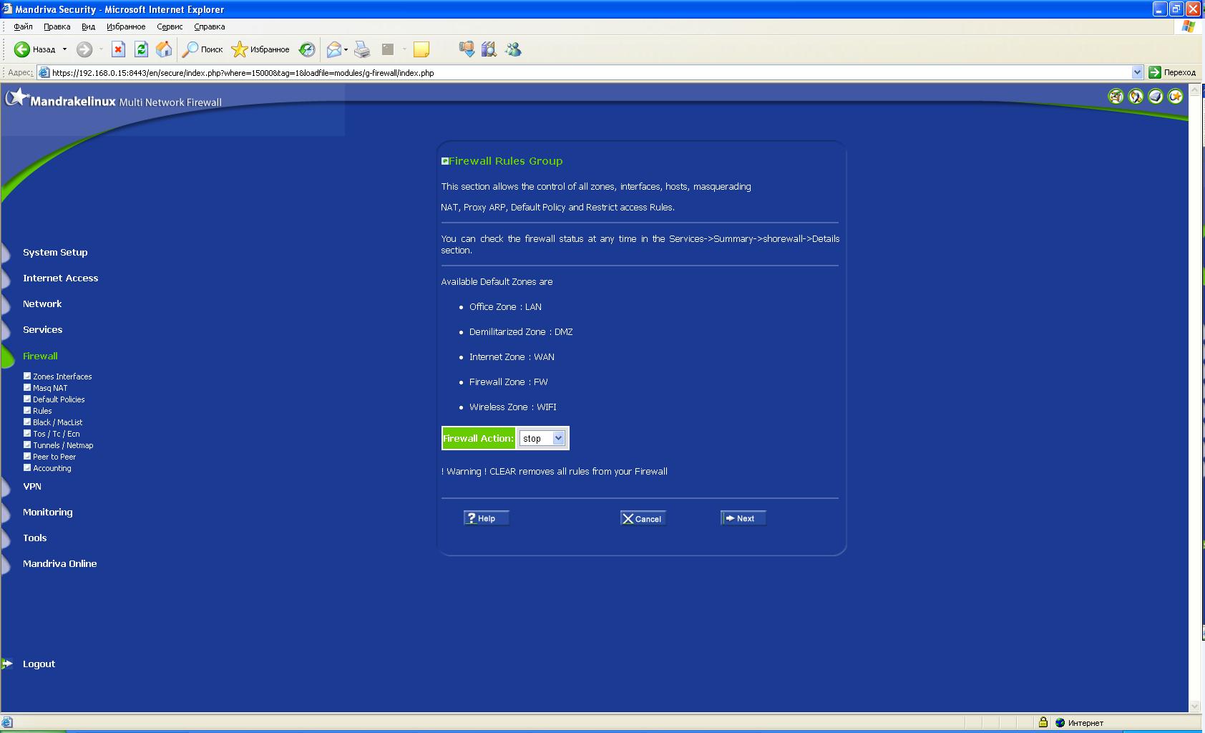Click the yellow note toolbar icon
Viewport: 1205px width, 733px height.
click(421, 49)
